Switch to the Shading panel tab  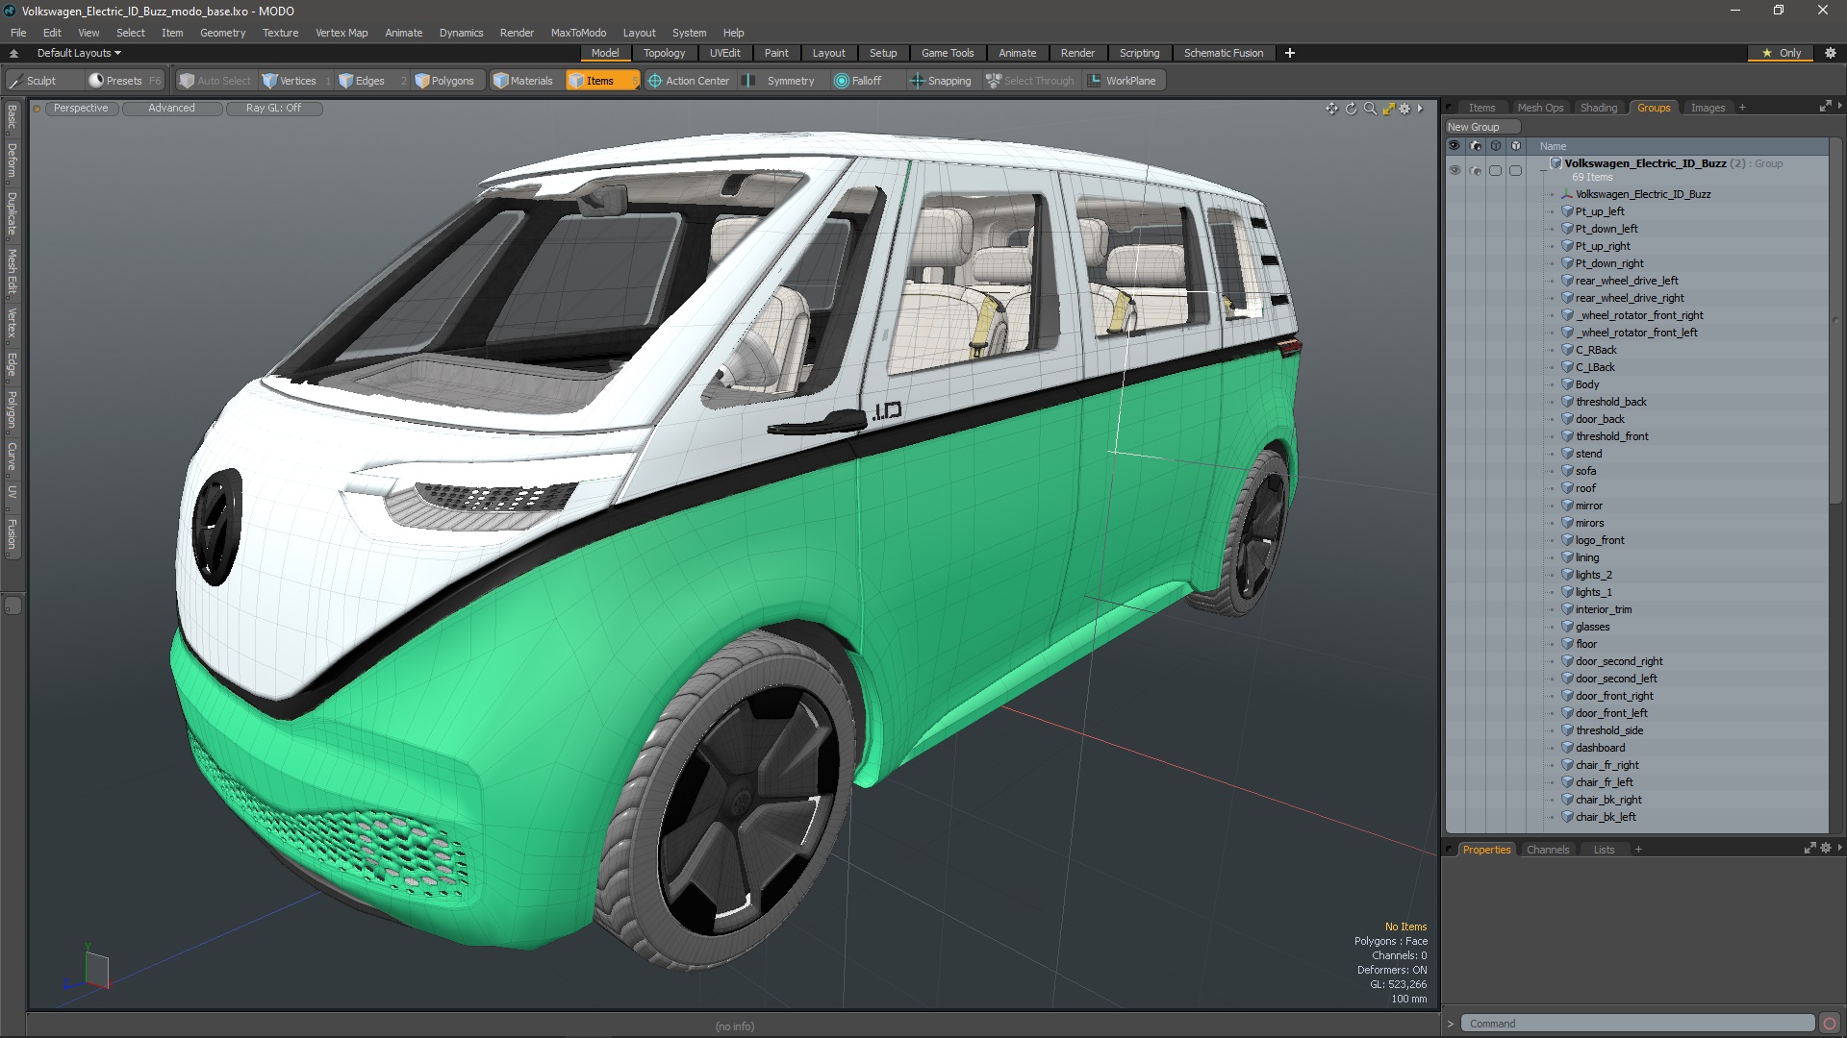click(1599, 108)
